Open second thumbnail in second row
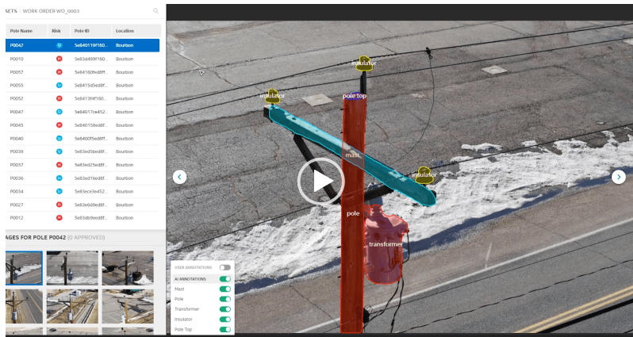Screen dimensions: 633x337 coord(72,306)
